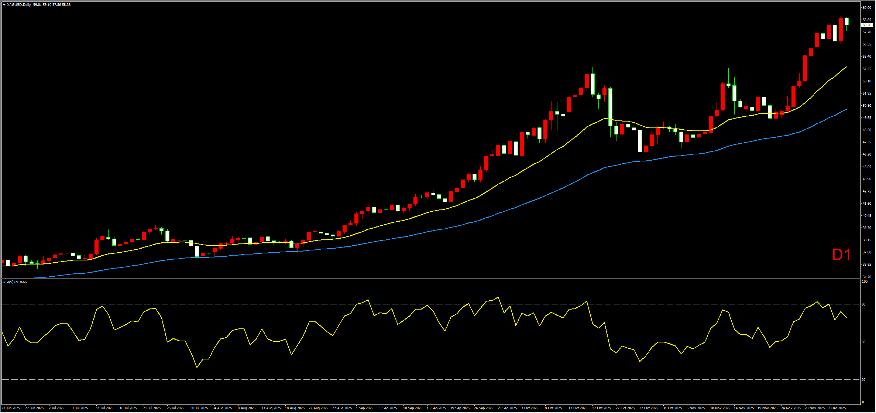Click the last white candle on chart
876x413 pixels.
pos(846,21)
